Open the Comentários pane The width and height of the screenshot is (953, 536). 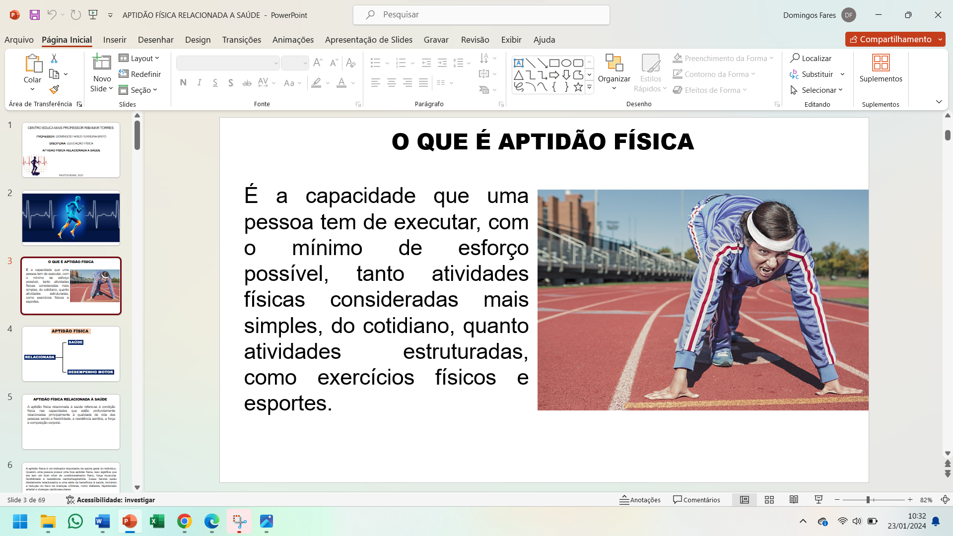pos(696,500)
